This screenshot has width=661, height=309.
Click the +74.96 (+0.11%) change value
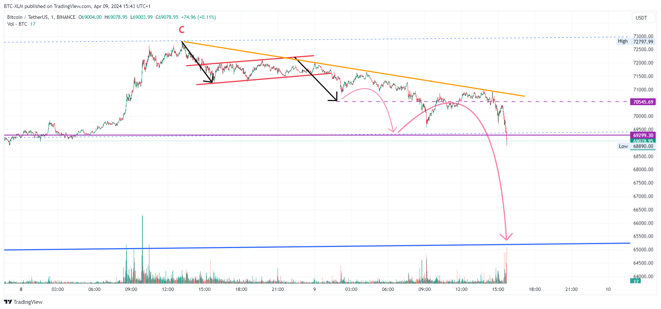coord(198,17)
